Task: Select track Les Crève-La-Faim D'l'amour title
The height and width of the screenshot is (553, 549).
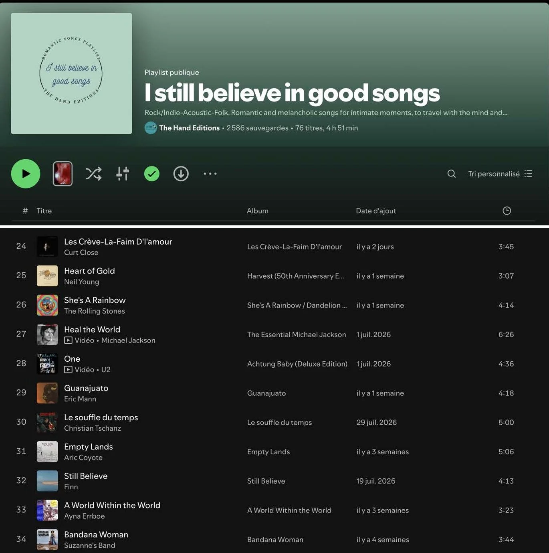Action: coord(118,241)
